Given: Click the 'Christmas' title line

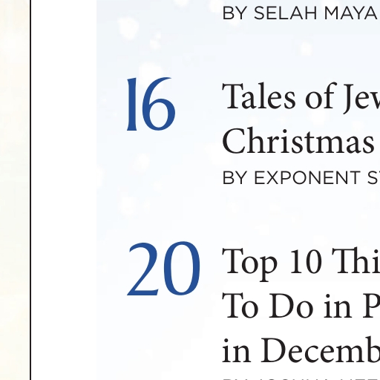Looking at the screenshot, I should (298, 141).
